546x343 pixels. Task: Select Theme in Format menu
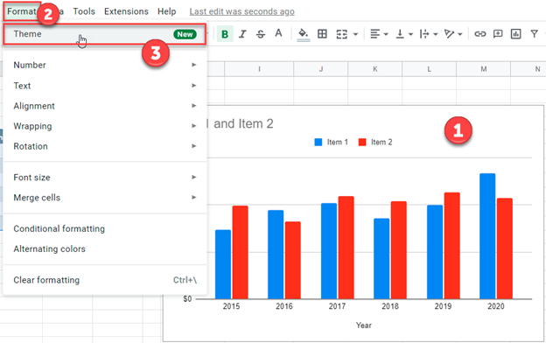[105, 34]
